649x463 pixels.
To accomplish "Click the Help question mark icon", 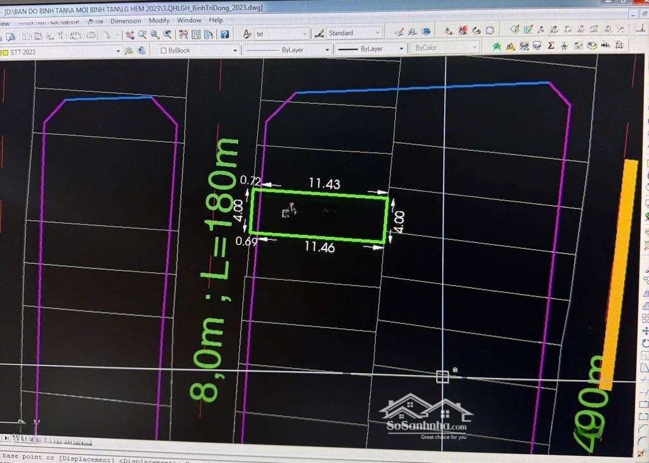I will tap(224, 34).
